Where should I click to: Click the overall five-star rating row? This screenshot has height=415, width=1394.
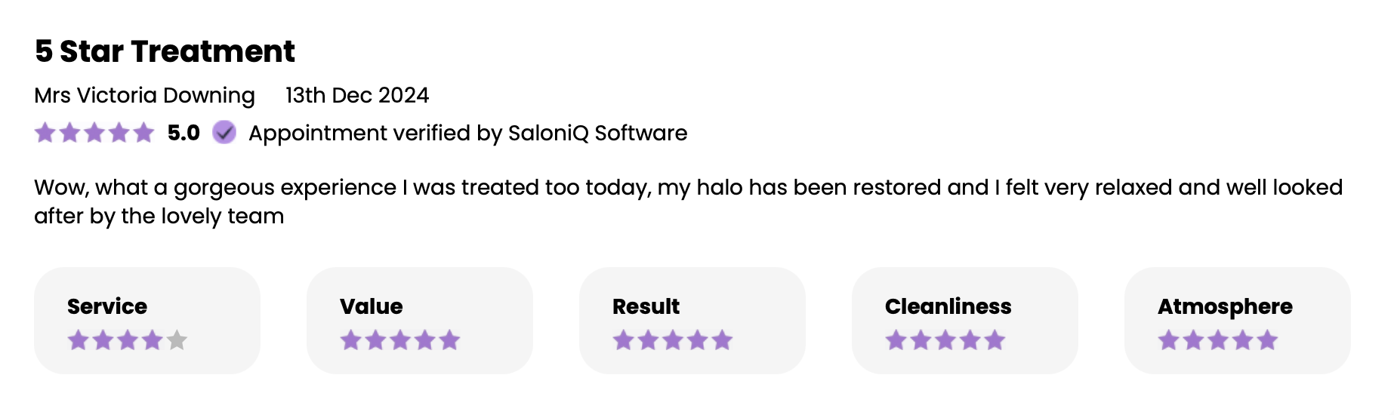(x=94, y=133)
